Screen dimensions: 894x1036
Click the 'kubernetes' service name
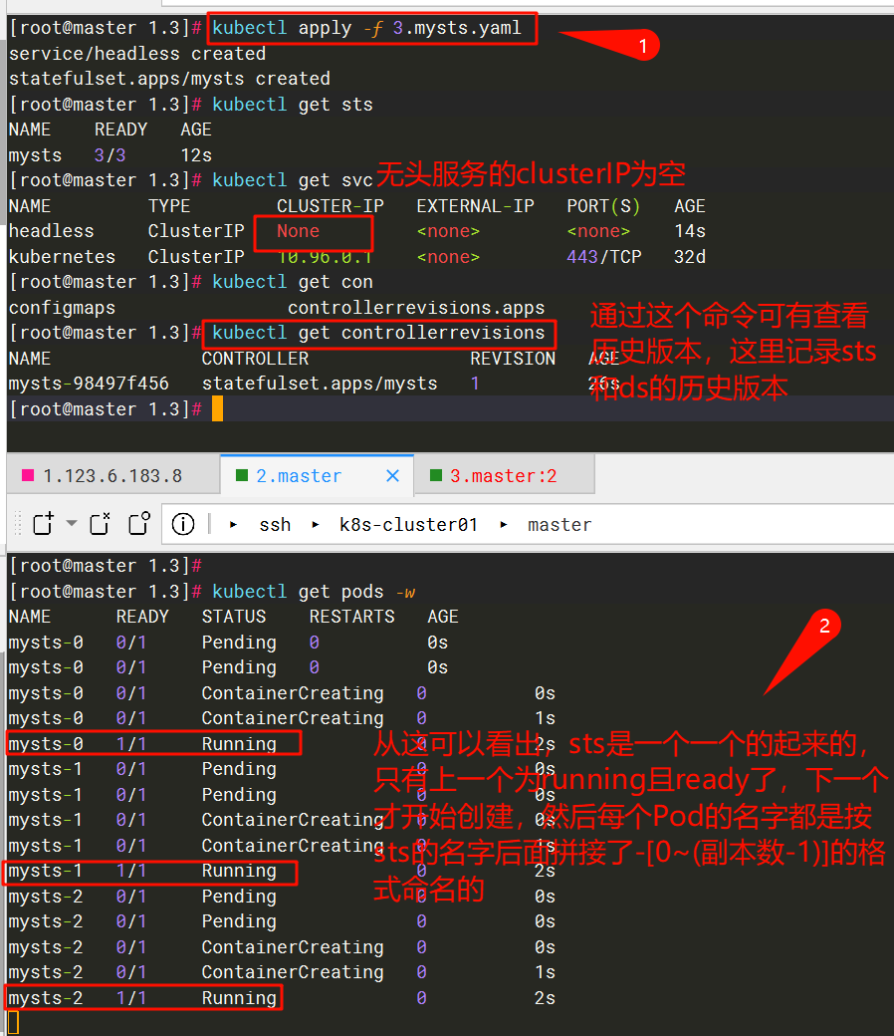[62, 256]
